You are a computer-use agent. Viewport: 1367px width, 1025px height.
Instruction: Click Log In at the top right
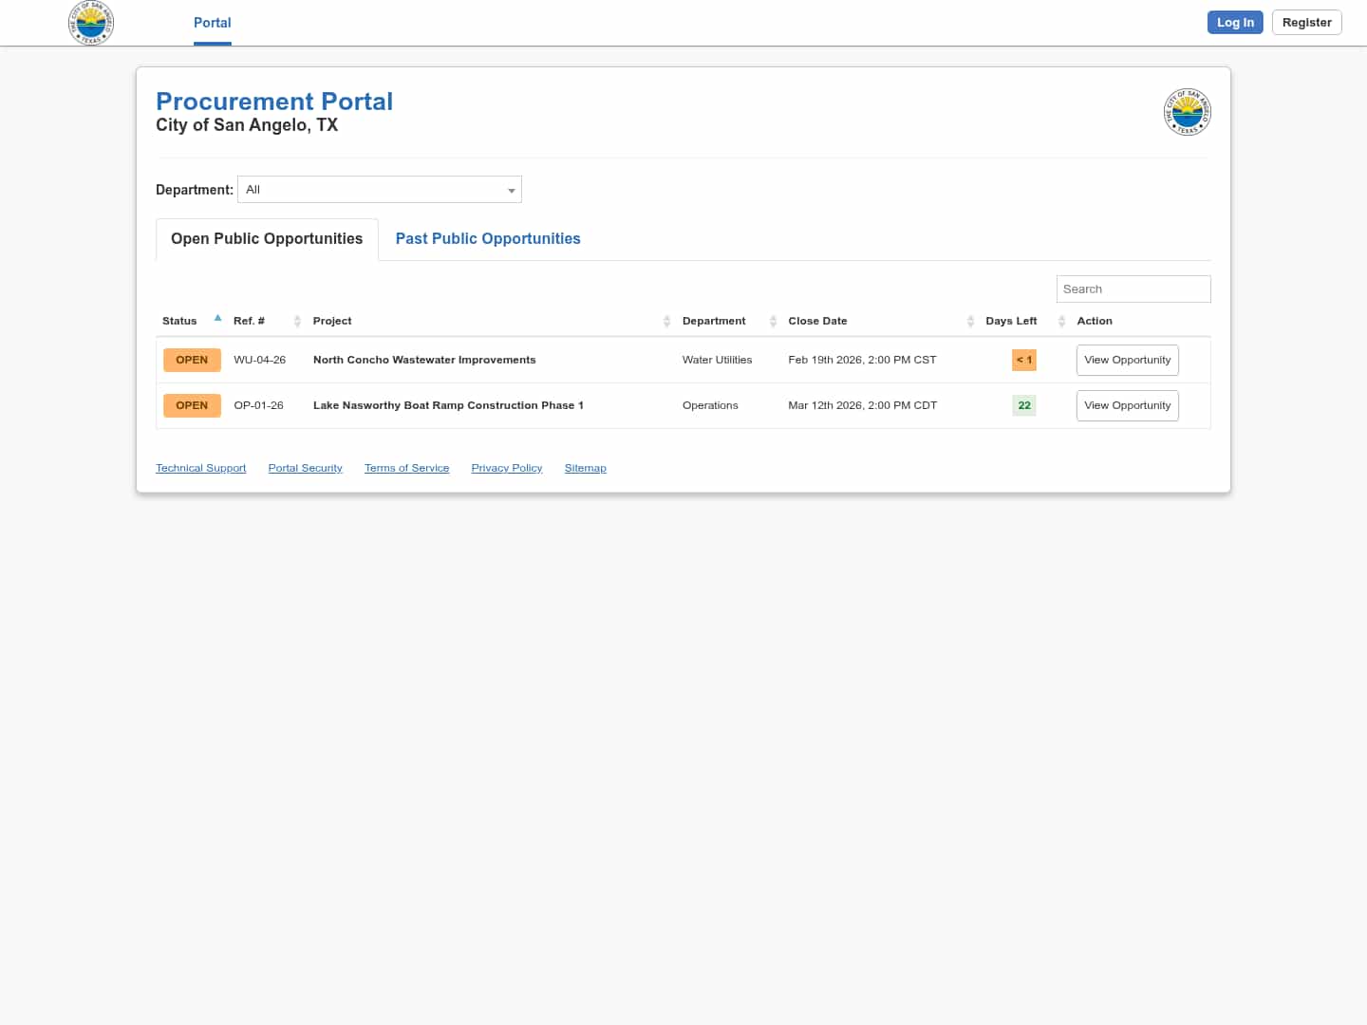1235,22
